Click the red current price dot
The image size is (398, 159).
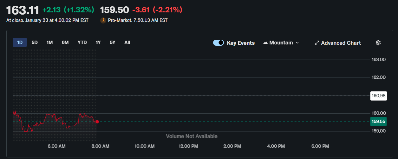97,122
